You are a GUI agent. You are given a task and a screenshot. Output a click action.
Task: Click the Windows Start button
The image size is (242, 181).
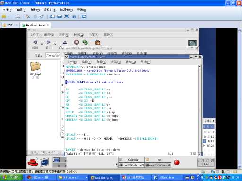[11, 178]
